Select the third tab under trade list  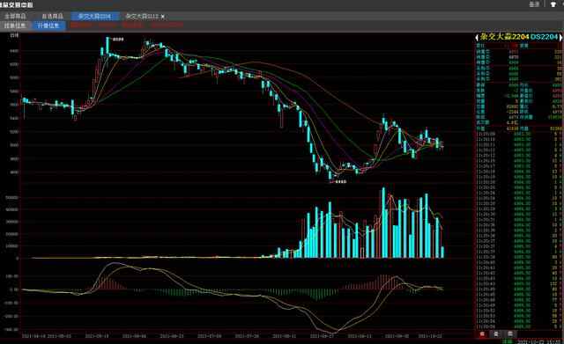(x=509, y=334)
